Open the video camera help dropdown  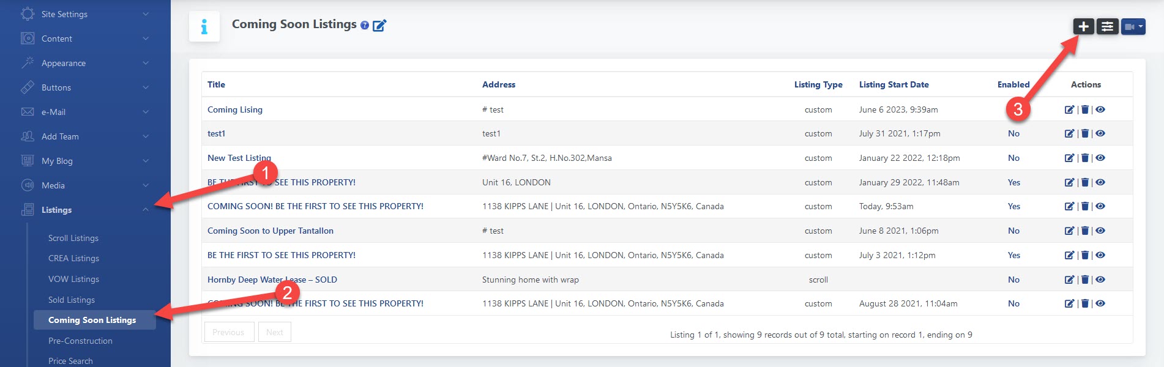pos(1133,26)
